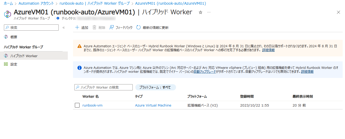Click the 削除 delete button
The height and width of the screenshot is (139, 345).
tap(99, 28)
